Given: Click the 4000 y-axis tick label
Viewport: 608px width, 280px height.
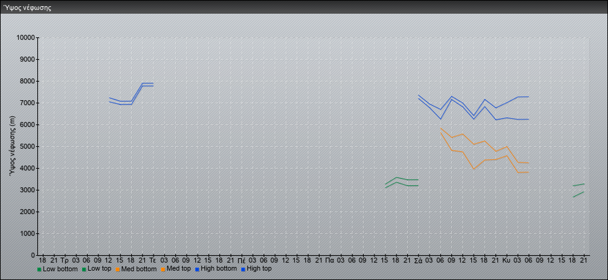Looking at the screenshot, I should [x=27, y=168].
